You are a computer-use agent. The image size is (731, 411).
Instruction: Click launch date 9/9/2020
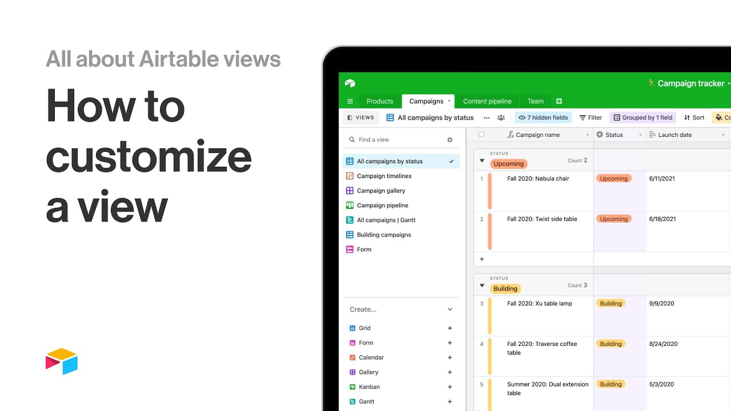(x=661, y=304)
